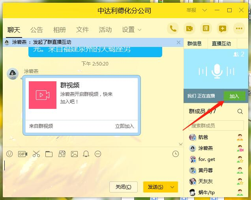Open the 相册 tab

(x=59, y=30)
